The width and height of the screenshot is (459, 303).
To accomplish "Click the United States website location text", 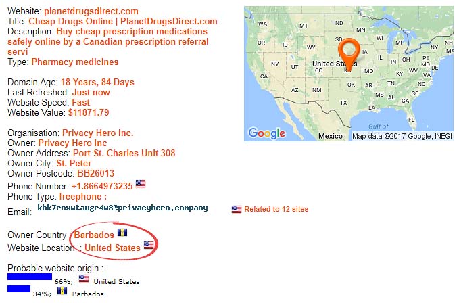I will click(x=112, y=248).
